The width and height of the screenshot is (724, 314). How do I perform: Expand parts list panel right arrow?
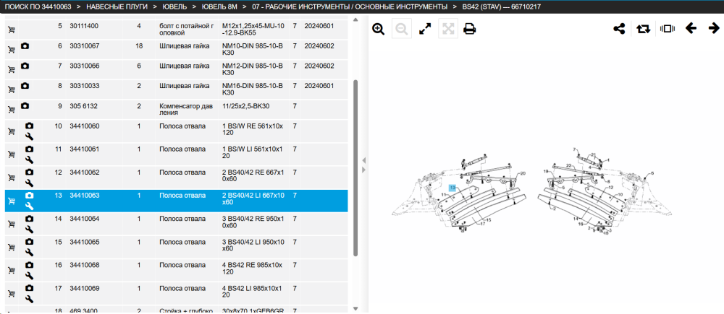(364, 170)
